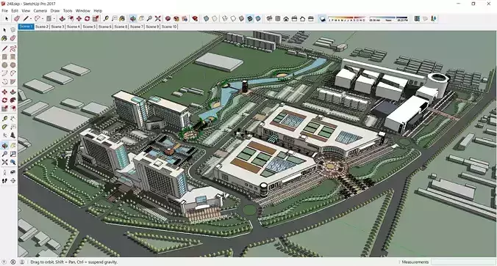The height and width of the screenshot is (266, 497).
Task: Open the Shape tool dropdown arrow
Action: pos(54,18)
